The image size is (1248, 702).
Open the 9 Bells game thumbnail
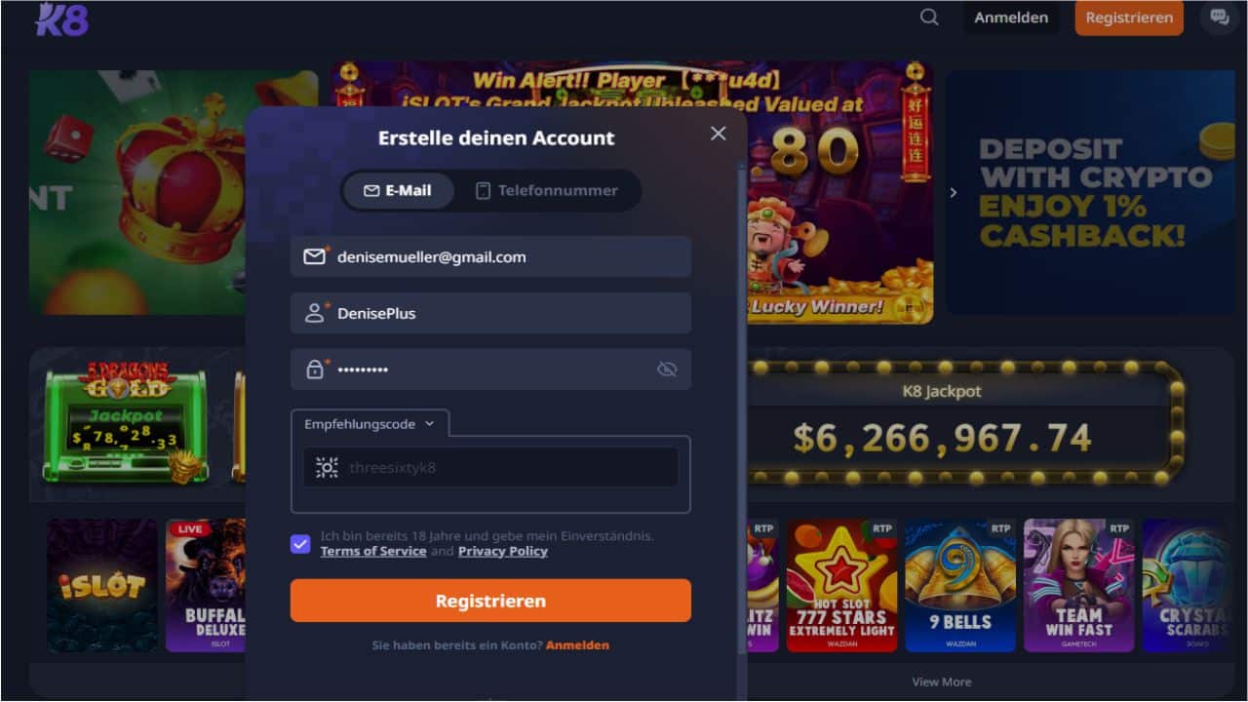pyautogui.click(x=959, y=585)
